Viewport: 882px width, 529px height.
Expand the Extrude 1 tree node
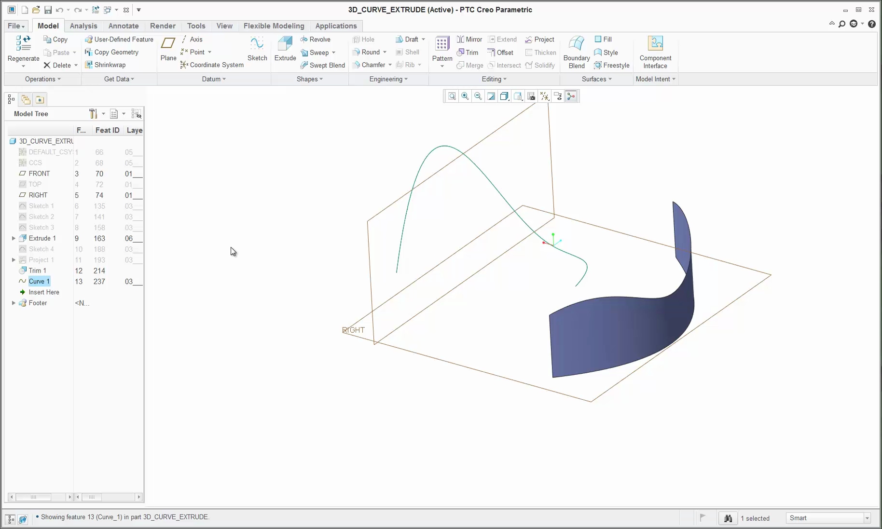click(14, 238)
